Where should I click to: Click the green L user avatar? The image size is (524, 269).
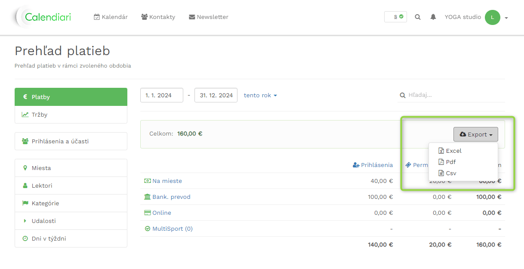[x=492, y=17]
